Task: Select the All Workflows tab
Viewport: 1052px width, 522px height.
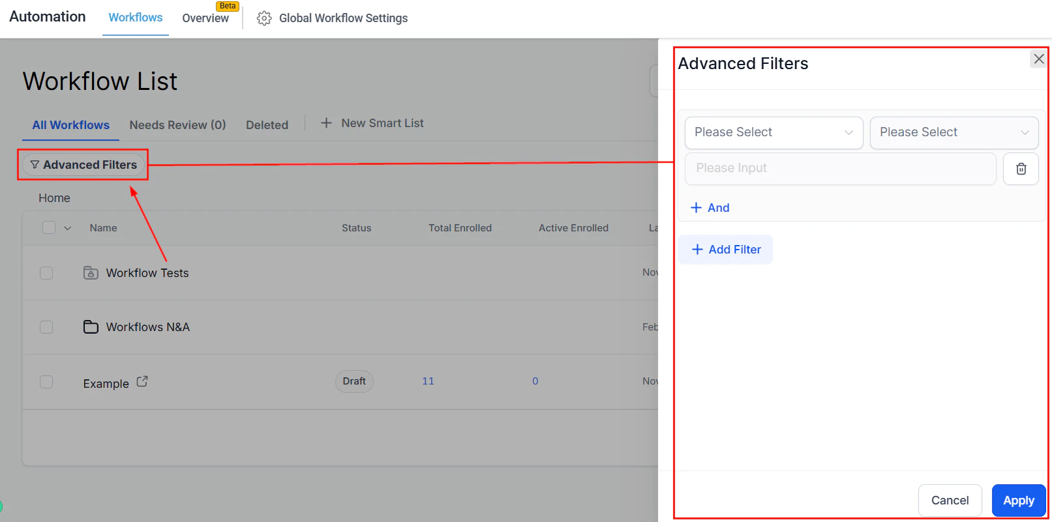Action: pyautogui.click(x=71, y=125)
